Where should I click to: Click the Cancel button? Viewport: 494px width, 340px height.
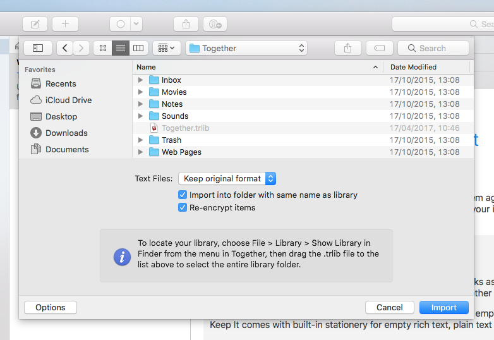pyautogui.click(x=390, y=308)
